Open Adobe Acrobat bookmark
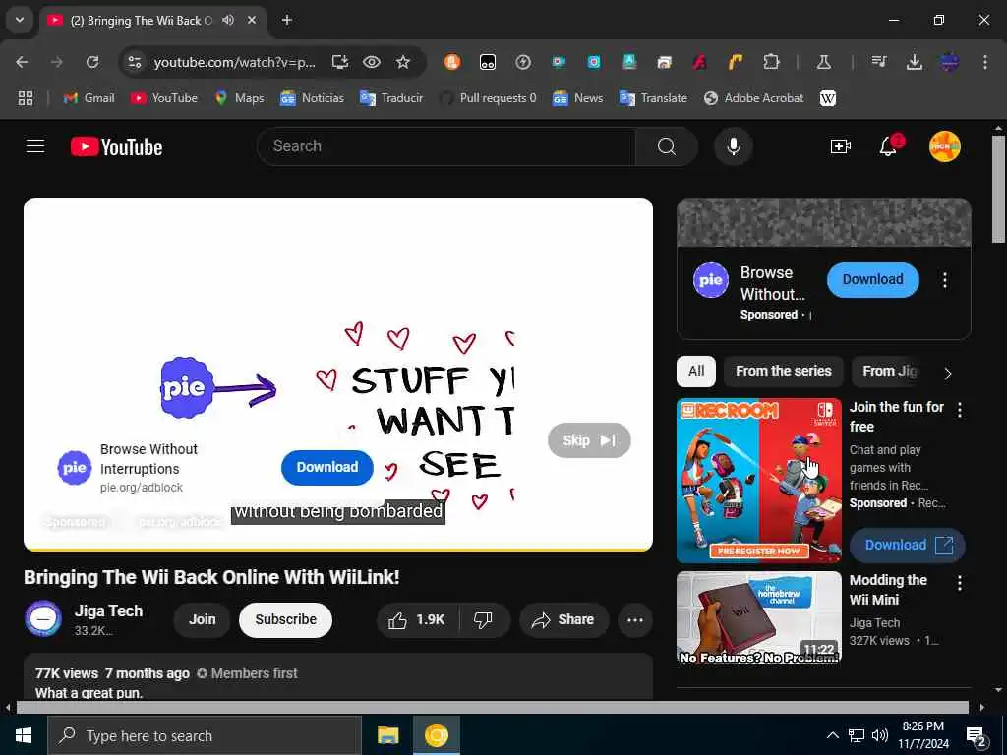 (x=754, y=98)
